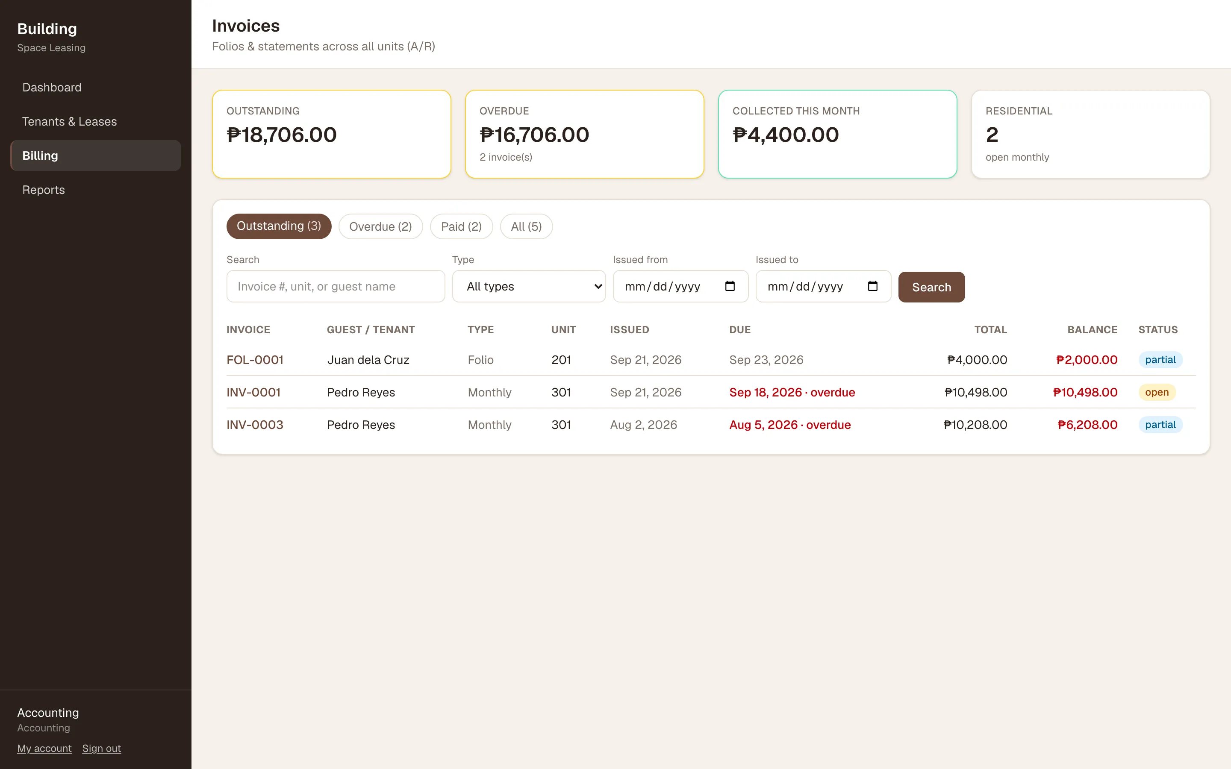The width and height of the screenshot is (1231, 769).
Task: Open the My account link
Action: 44,748
